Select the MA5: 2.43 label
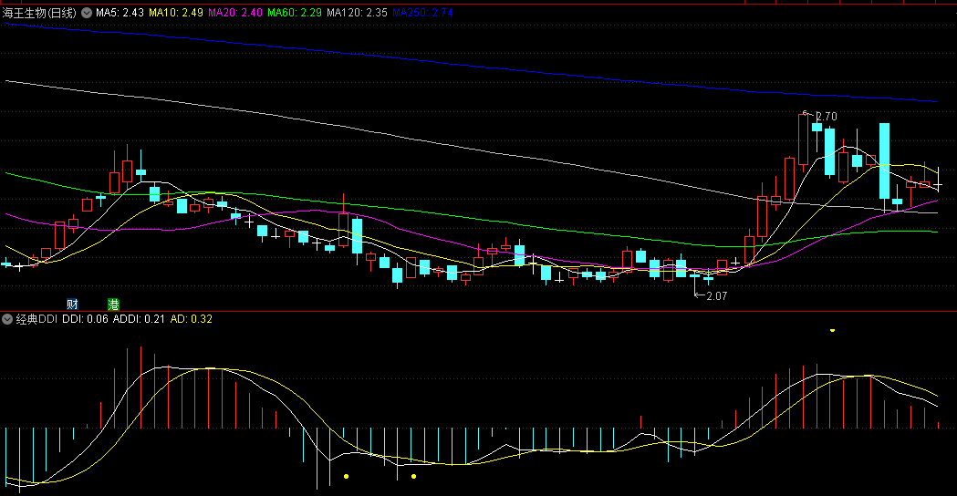The width and height of the screenshot is (957, 496). (120, 13)
